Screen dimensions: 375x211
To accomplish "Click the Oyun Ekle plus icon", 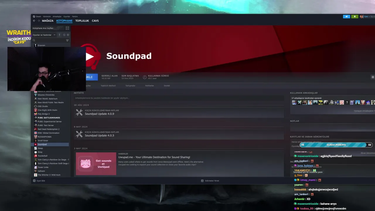I will click(x=34, y=181).
